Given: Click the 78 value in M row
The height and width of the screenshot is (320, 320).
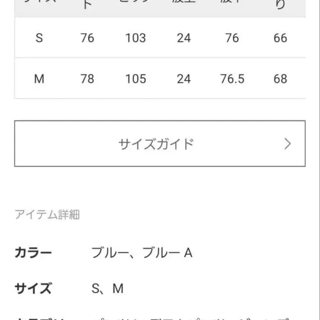Looking at the screenshot, I should click(87, 79).
